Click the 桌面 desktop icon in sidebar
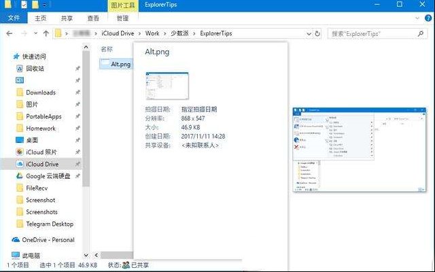 [20, 140]
